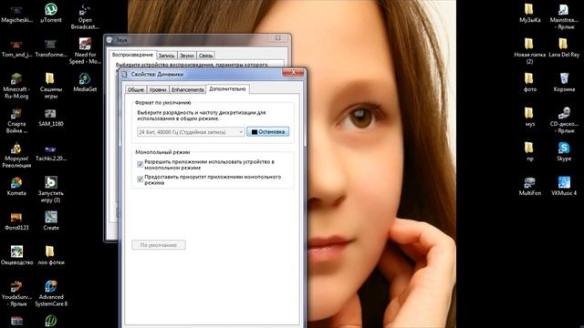Viewport: 584px width, 328px height.
Task: Select the муз folder icon
Action: (529, 114)
